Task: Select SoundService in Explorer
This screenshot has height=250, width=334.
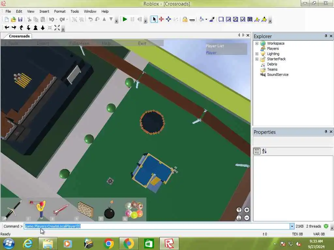Action: point(278,75)
